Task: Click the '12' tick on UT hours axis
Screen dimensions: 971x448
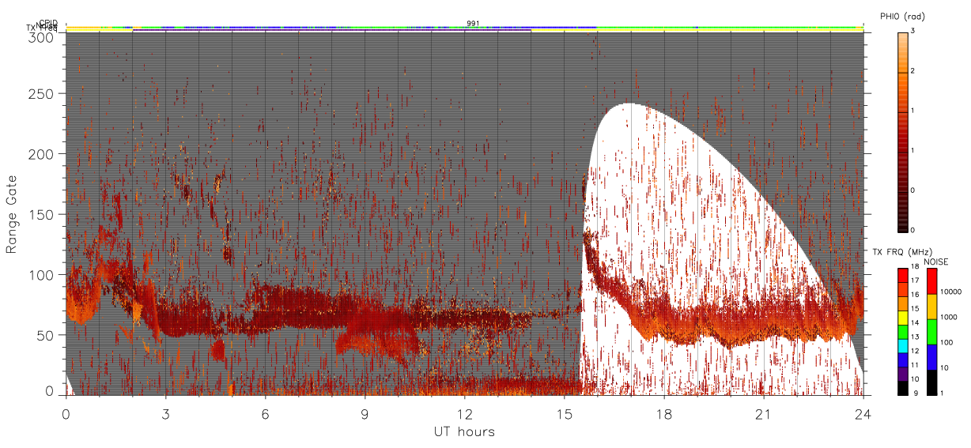Action: (465, 413)
